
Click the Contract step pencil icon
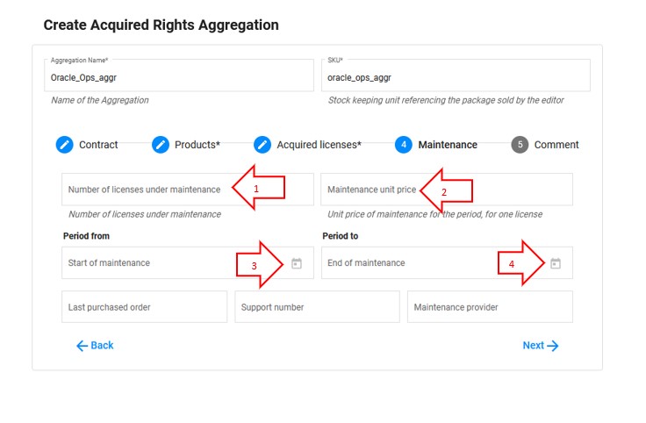[x=64, y=145]
